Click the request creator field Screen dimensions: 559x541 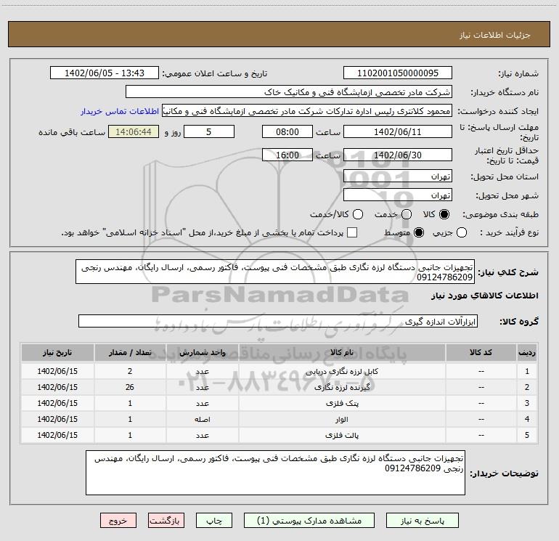(x=307, y=111)
